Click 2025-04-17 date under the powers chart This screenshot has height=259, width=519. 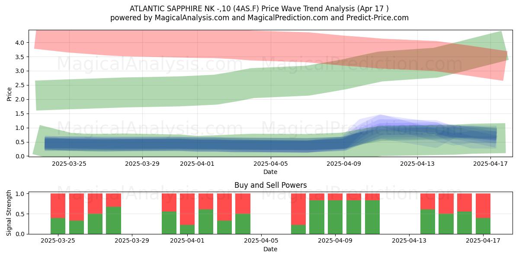pyautogui.click(x=483, y=241)
